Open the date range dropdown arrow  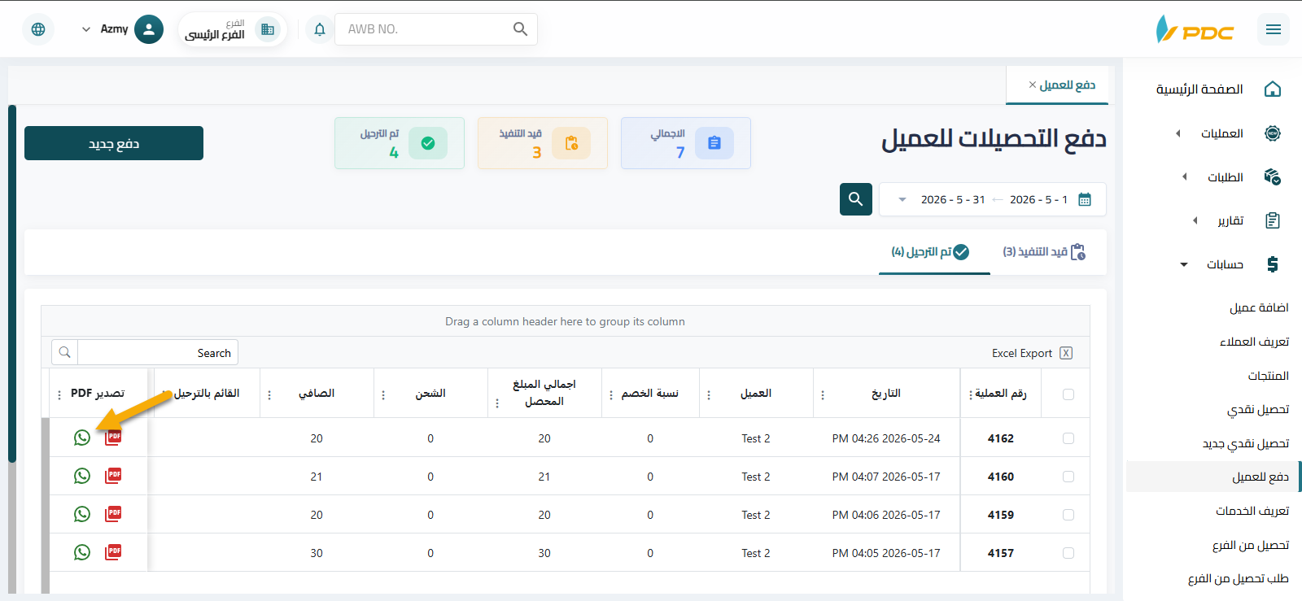pyautogui.click(x=902, y=199)
